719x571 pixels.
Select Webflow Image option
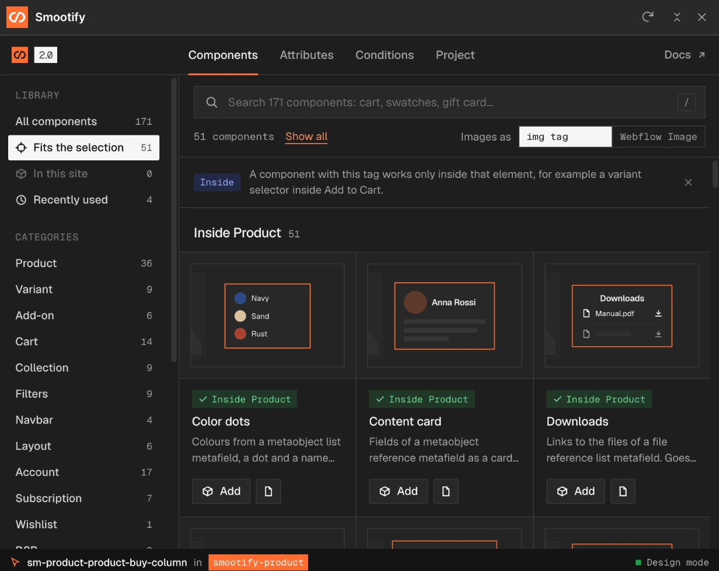click(x=658, y=136)
